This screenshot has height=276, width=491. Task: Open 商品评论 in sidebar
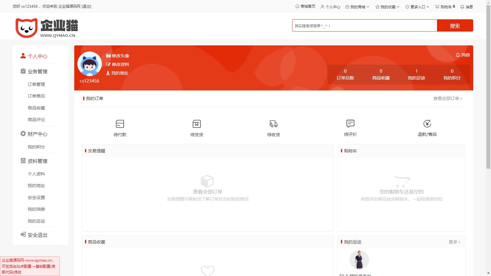click(x=36, y=120)
